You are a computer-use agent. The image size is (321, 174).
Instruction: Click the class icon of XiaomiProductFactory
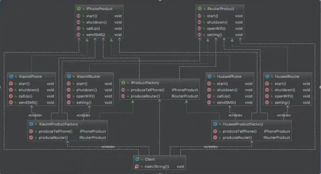tap(31, 124)
